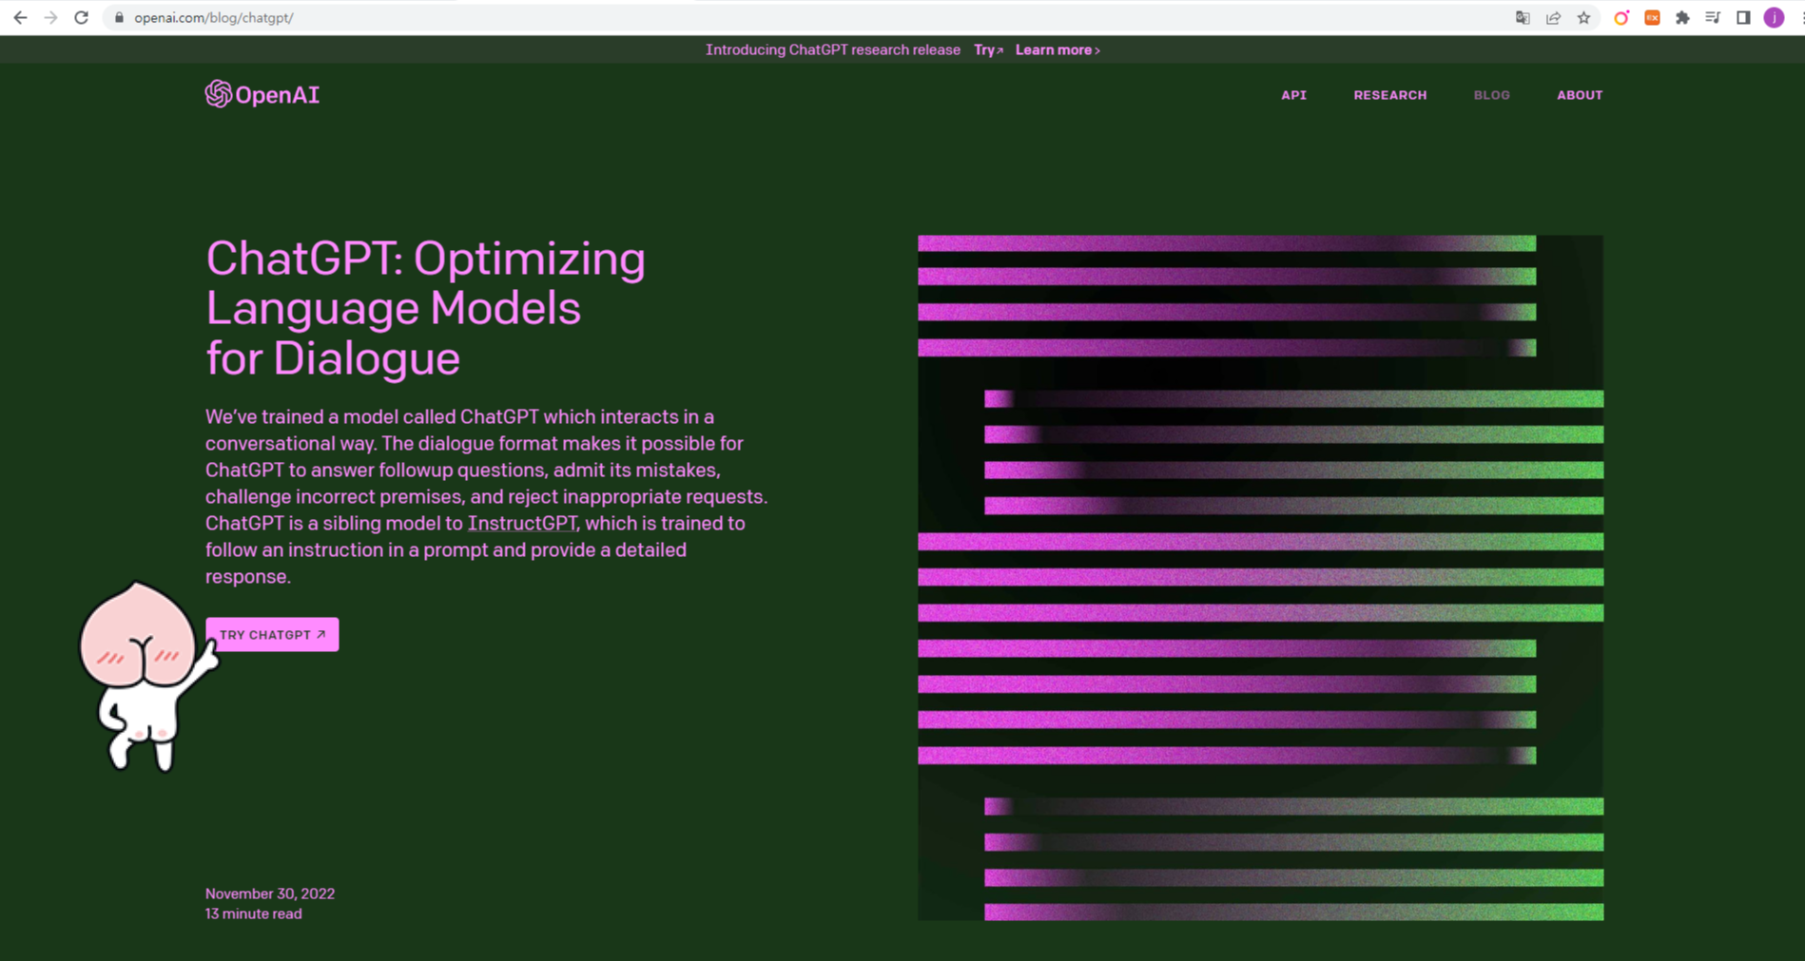Click the '13 minute read' text
The width and height of the screenshot is (1805, 961).
click(253, 913)
